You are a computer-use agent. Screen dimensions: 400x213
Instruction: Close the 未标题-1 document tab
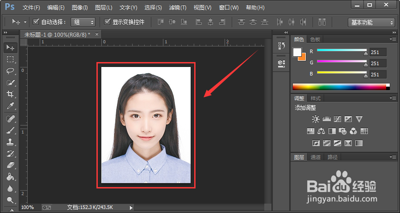(x=97, y=34)
